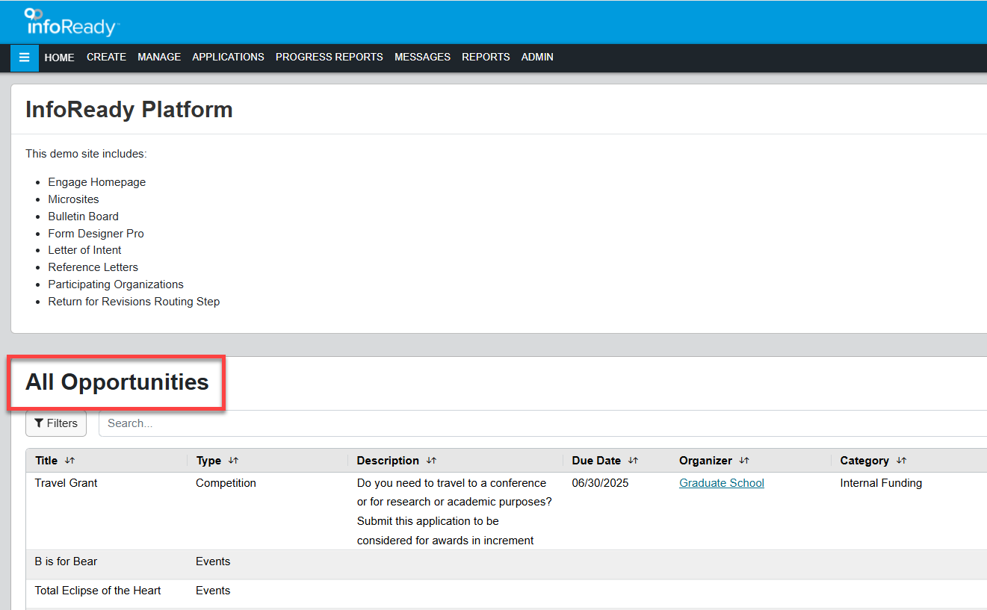Image resolution: width=987 pixels, height=610 pixels.
Task: Open the APPLICATIONS menu
Action: point(228,57)
